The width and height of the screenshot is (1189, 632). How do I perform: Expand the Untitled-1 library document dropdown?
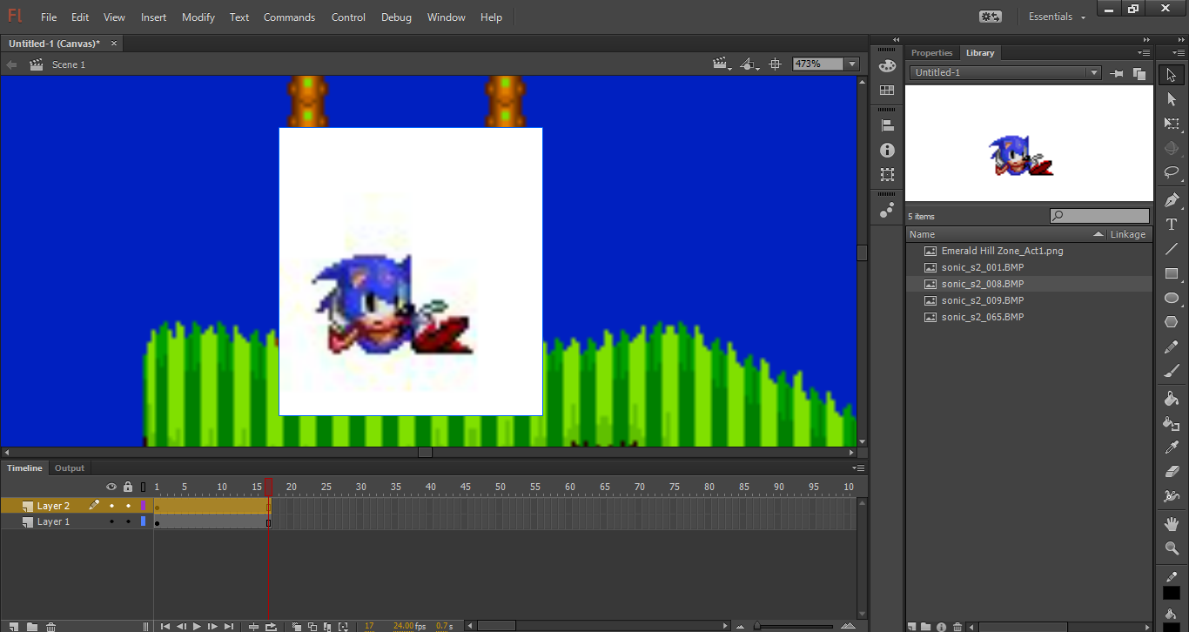(x=1094, y=73)
